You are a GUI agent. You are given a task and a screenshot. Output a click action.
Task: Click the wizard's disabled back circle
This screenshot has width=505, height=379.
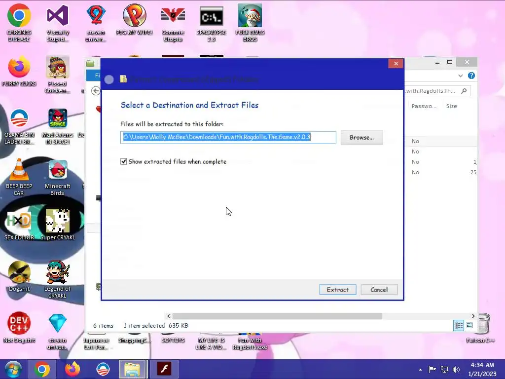coord(109,79)
